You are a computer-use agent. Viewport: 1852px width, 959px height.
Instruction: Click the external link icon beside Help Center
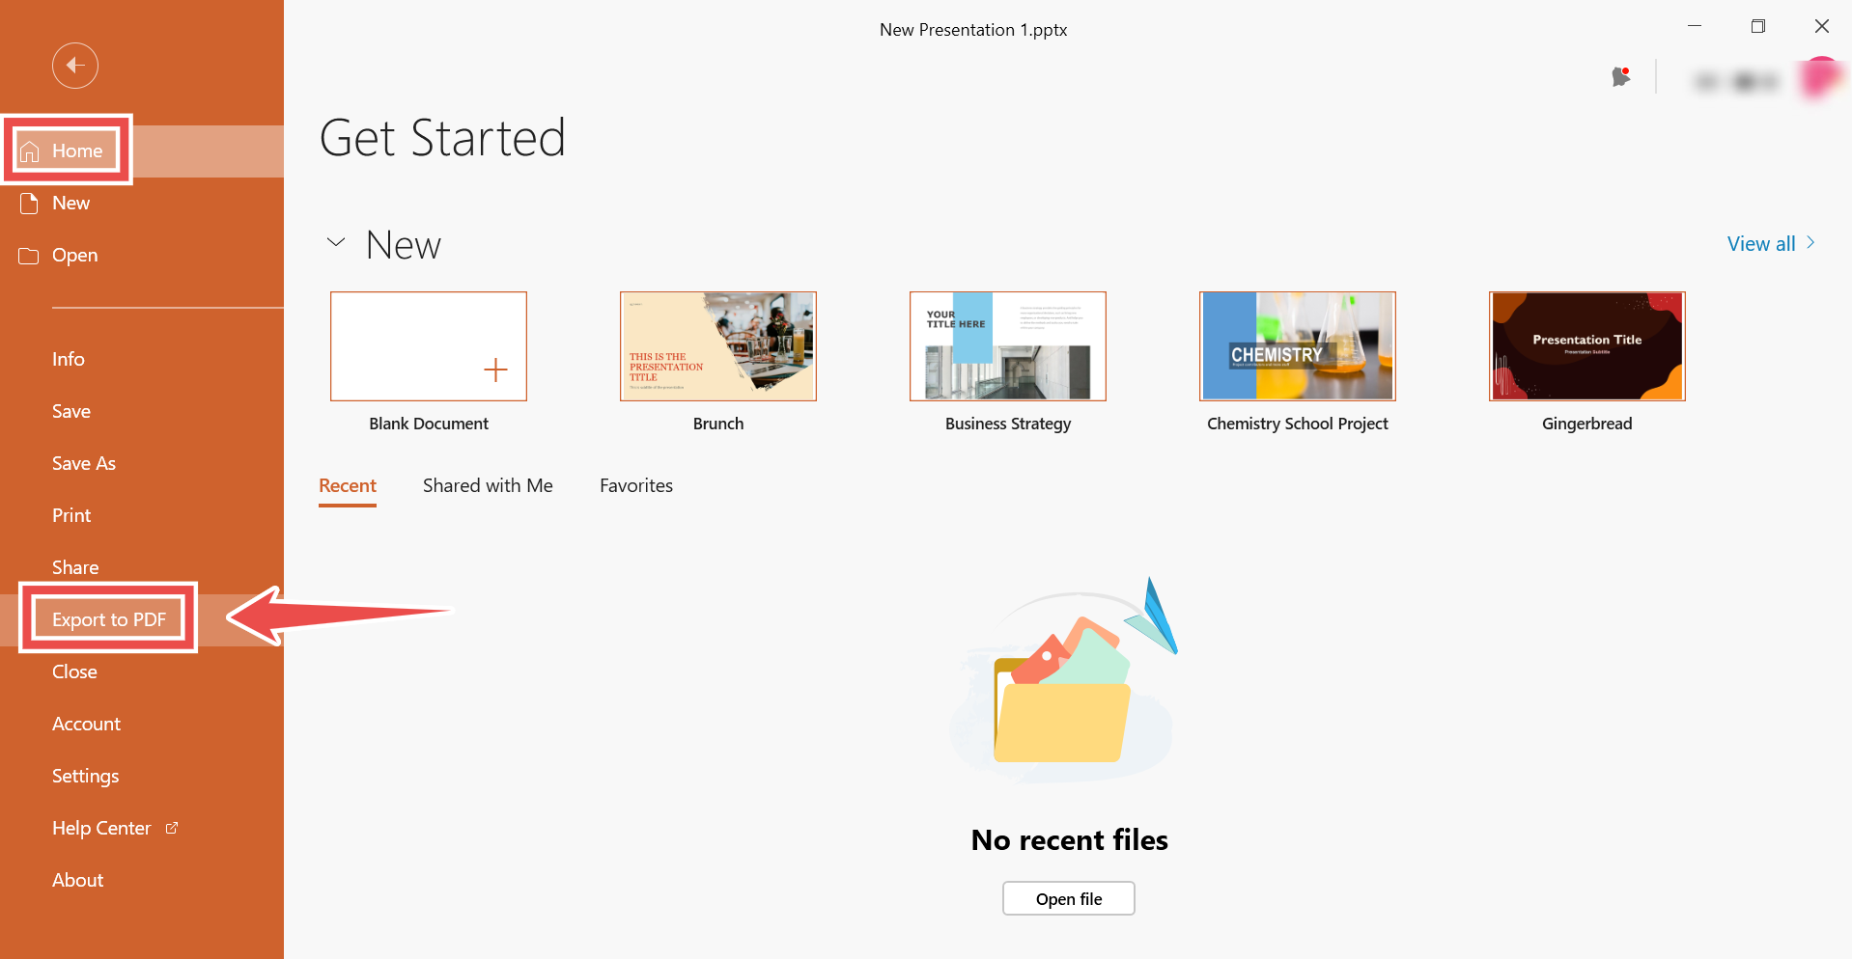coord(171,827)
